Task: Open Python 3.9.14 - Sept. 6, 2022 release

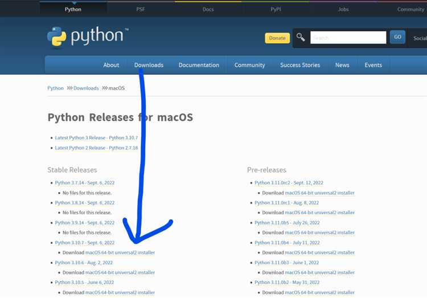Action: tap(85, 223)
